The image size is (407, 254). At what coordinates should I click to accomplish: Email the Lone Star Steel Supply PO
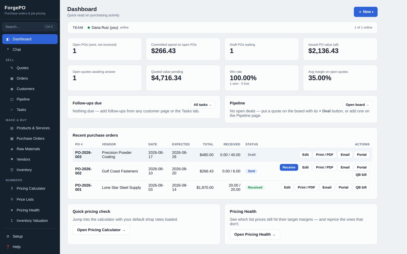[327, 187]
